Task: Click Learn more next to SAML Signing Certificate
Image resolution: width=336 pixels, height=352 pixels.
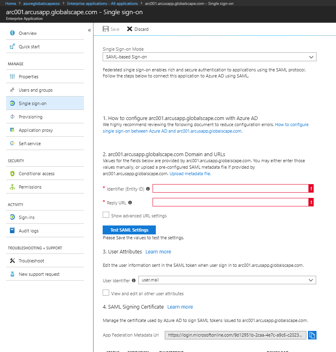Action: [180, 307]
